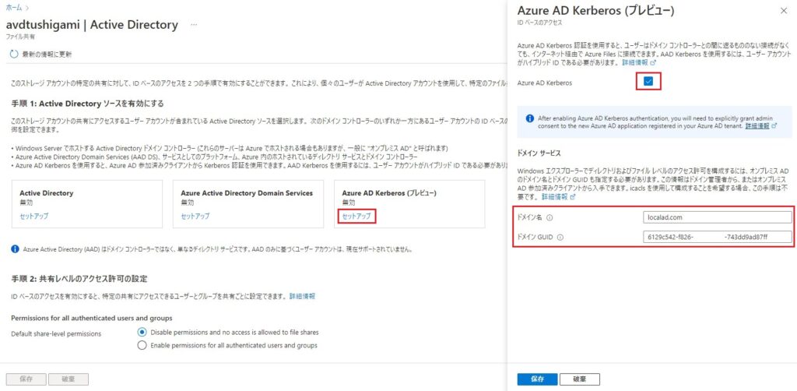The height and width of the screenshot is (391, 797).
Task: Click the info icon beside Azure Active Directory (AAD) note
Action: pyautogui.click(x=16, y=250)
